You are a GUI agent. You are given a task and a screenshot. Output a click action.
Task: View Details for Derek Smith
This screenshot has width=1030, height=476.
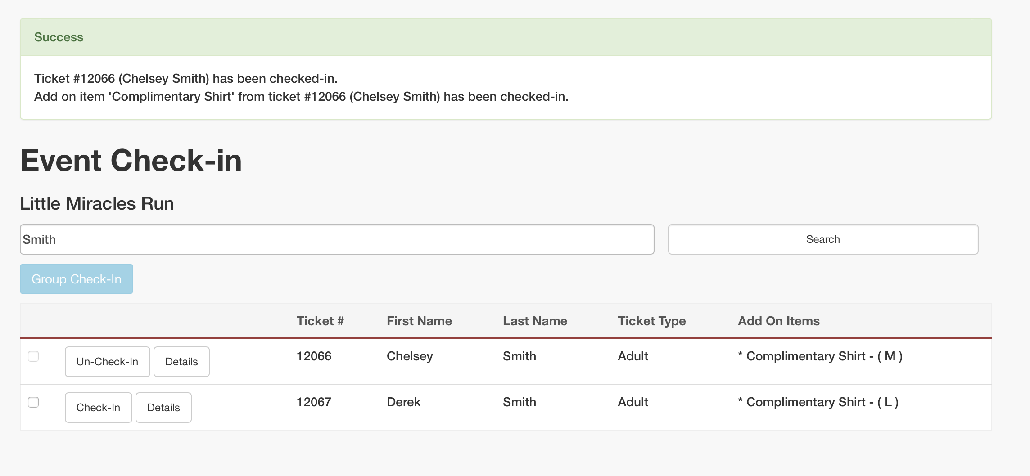click(x=163, y=408)
